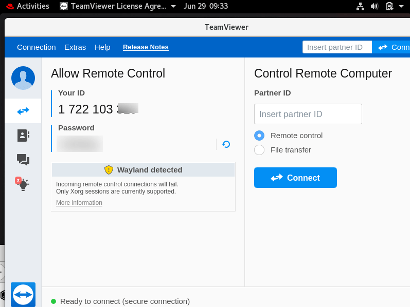Image resolution: width=410 pixels, height=307 pixels.
Task: Open the Getting Started lightbulb icon
Action: (x=23, y=184)
